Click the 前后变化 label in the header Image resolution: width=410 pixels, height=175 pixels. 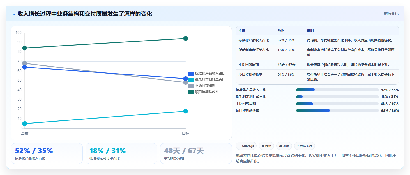(391, 14)
